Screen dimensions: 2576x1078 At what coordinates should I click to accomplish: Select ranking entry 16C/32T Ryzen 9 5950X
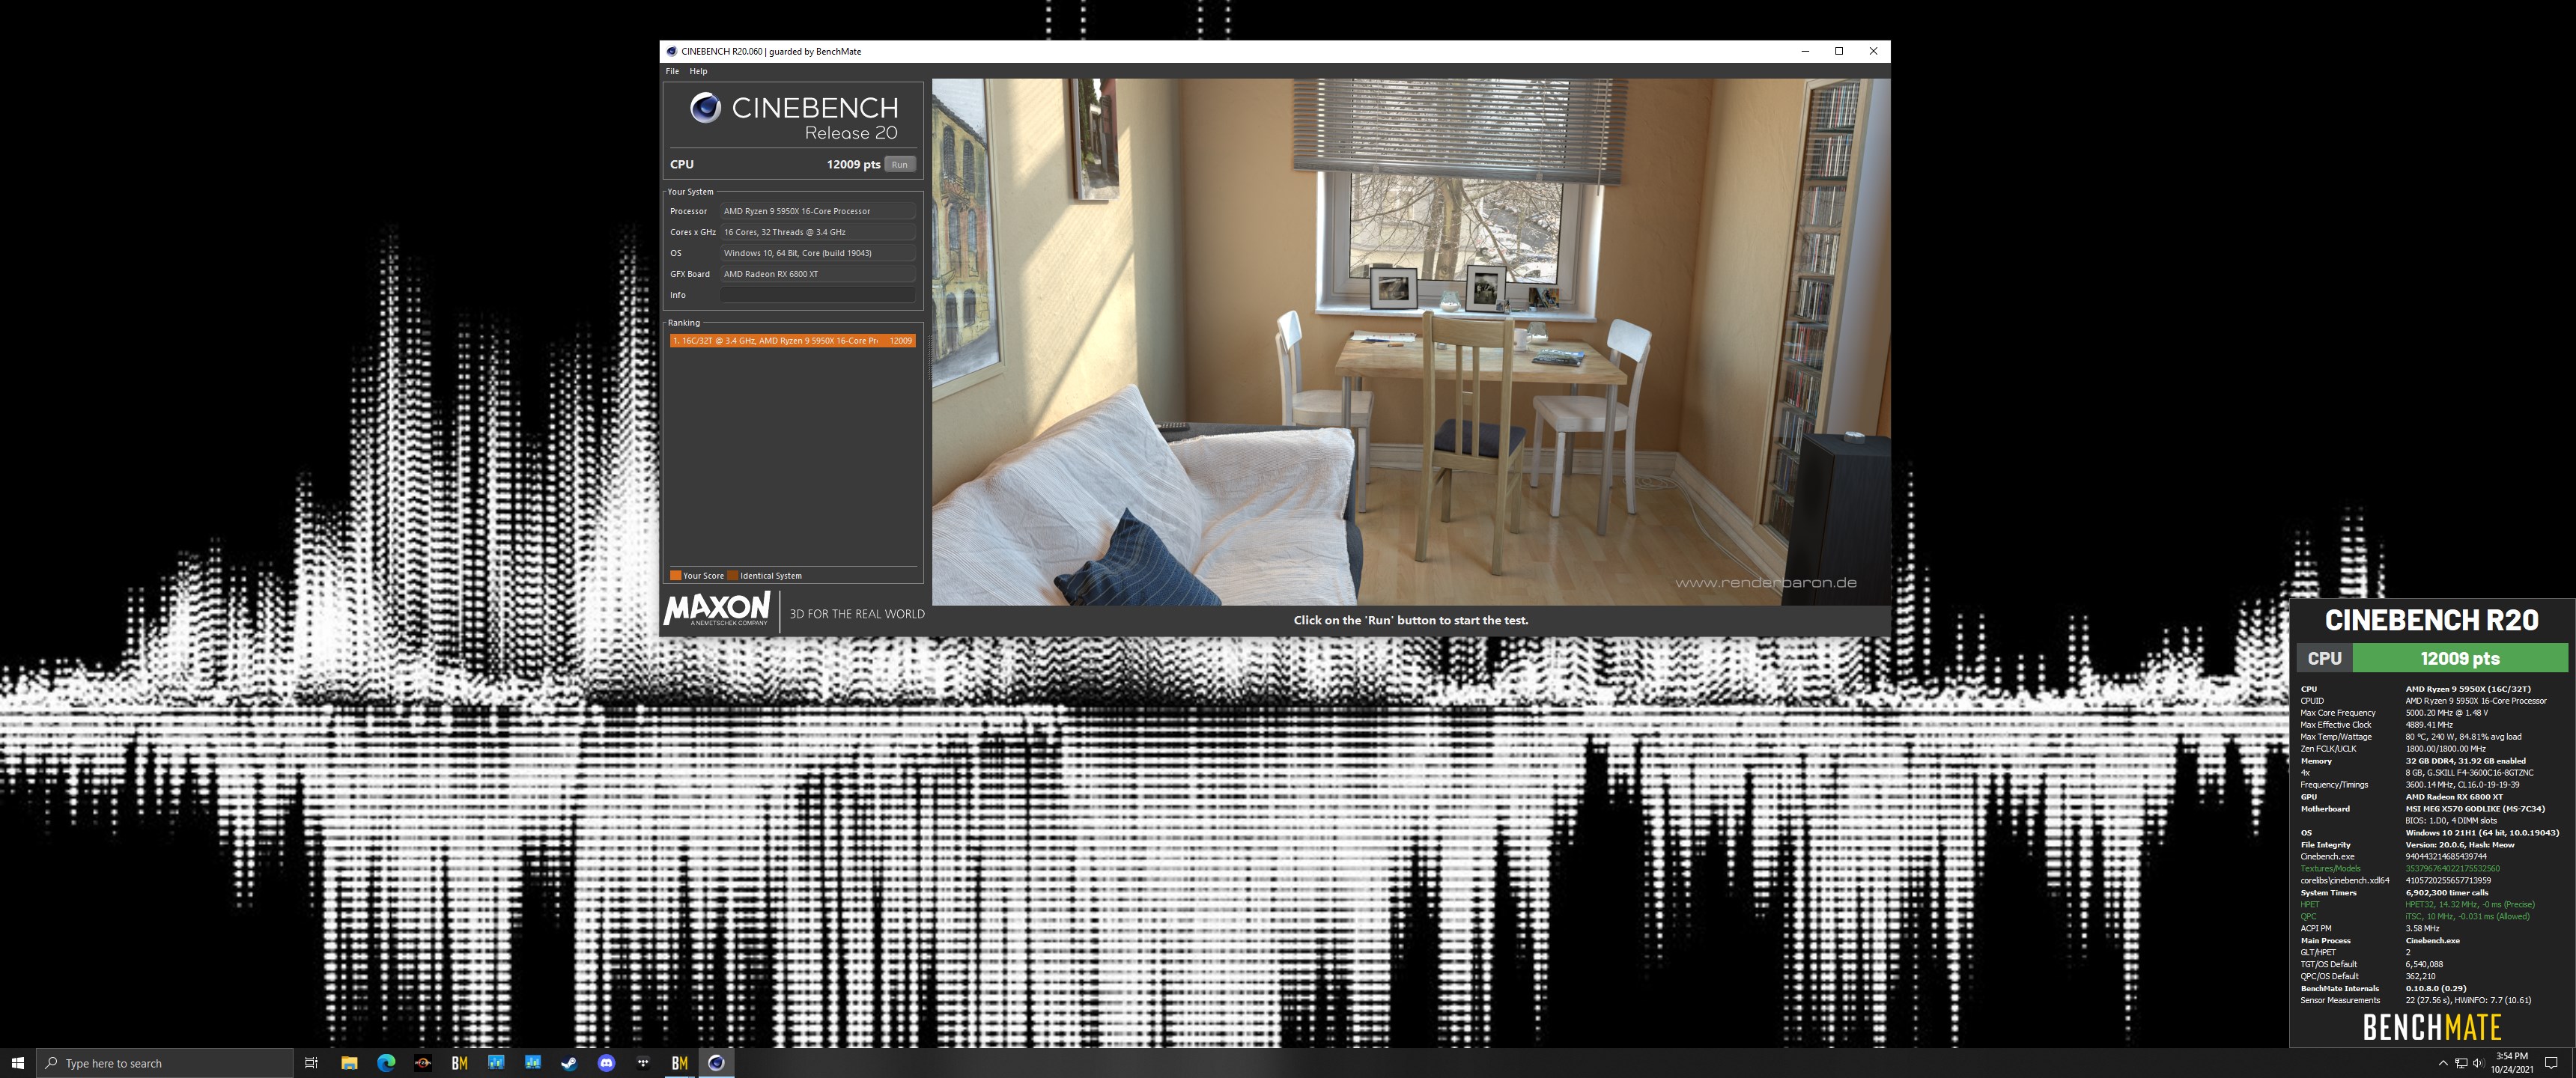tap(792, 341)
